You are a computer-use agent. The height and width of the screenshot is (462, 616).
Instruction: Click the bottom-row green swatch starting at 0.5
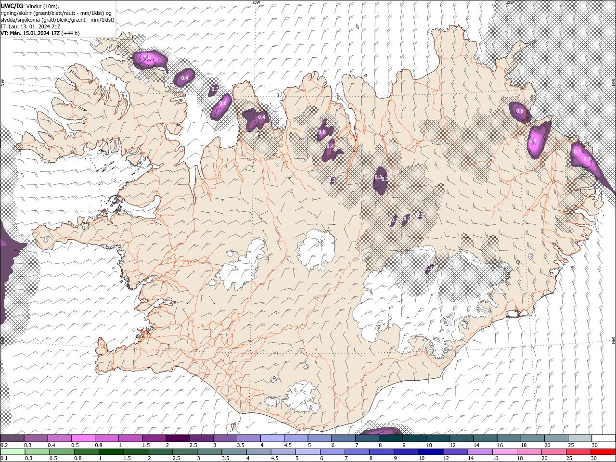[62, 452]
